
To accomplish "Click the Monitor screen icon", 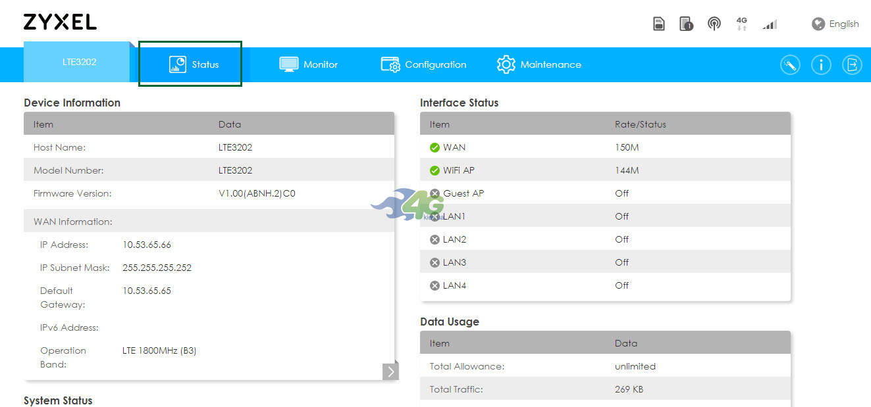I will (x=288, y=64).
